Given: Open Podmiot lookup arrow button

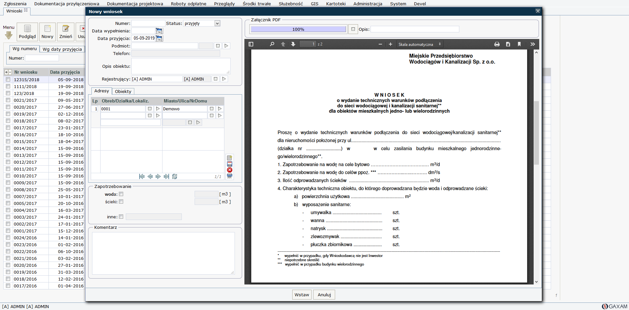Looking at the screenshot, I should coord(226,46).
